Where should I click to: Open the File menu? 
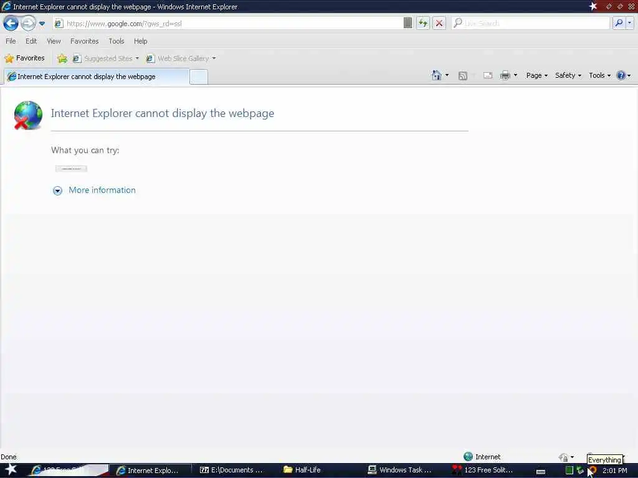click(11, 41)
